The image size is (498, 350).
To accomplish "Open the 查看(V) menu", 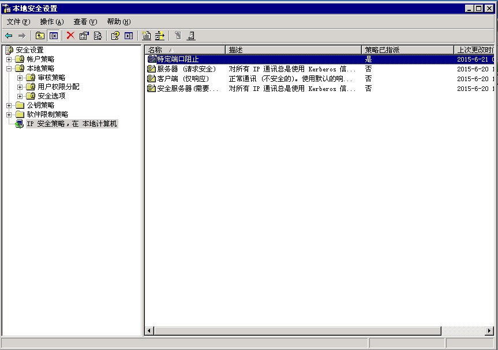I will point(85,22).
